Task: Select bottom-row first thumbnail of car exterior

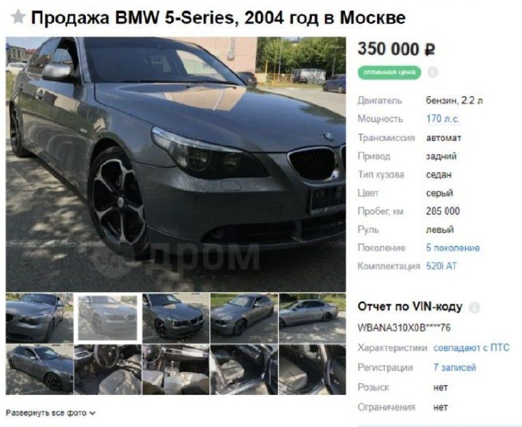Action: point(39,370)
